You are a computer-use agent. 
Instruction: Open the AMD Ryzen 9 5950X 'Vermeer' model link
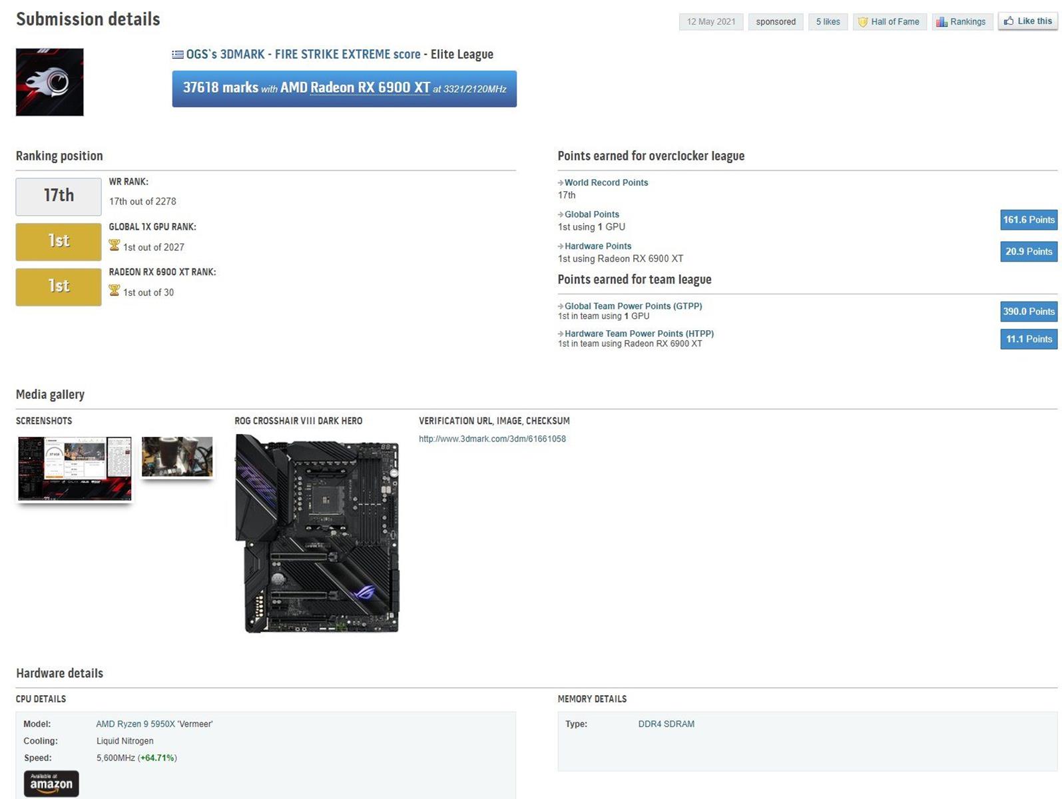pyautogui.click(x=154, y=724)
